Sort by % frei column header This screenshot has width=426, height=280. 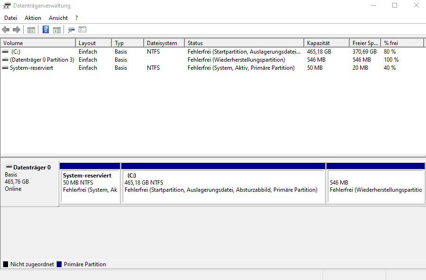(402, 43)
